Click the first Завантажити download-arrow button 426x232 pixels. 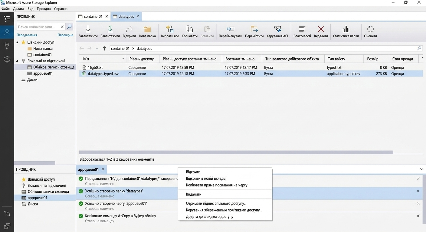(88, 31)
